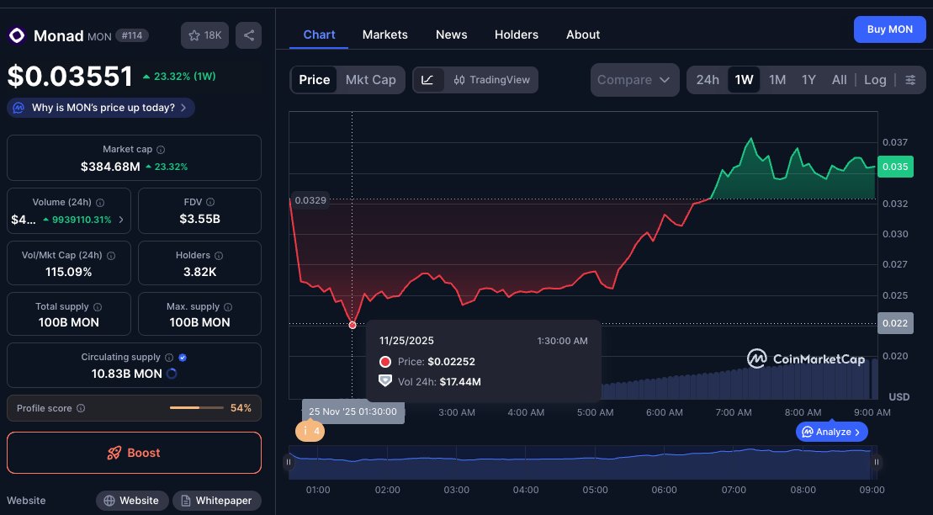Select the 1M time range
933x515 pixels.
777,80
